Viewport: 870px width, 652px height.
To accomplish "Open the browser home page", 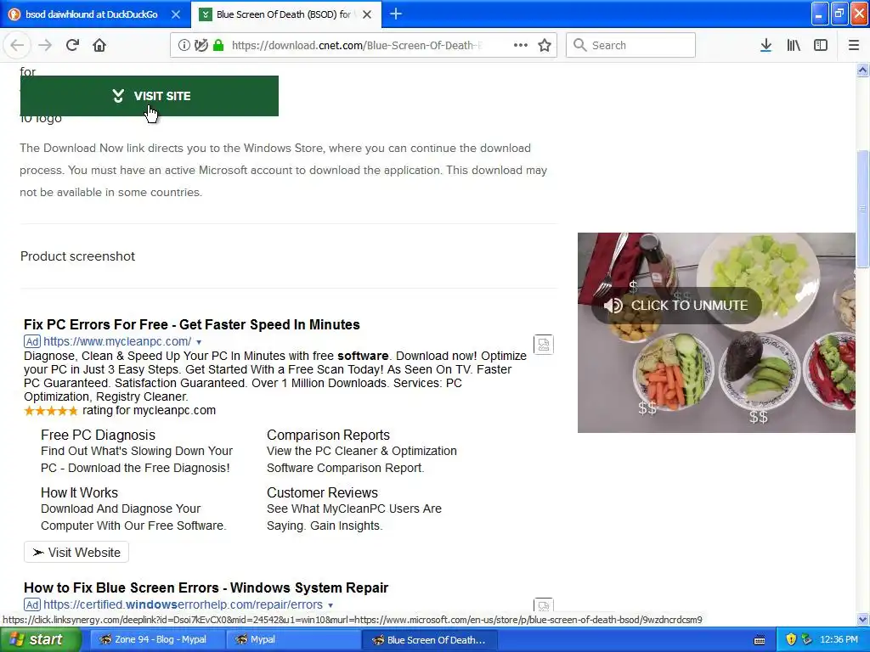I will pyautogui.click(x=99, y=45).
